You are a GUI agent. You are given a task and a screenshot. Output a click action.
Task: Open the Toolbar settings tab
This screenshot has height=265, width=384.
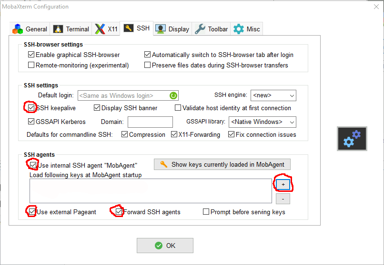(x=211, y=29)
